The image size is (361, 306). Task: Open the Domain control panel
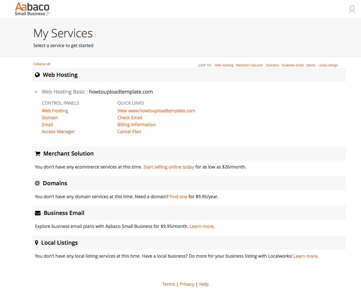[50, 118]
